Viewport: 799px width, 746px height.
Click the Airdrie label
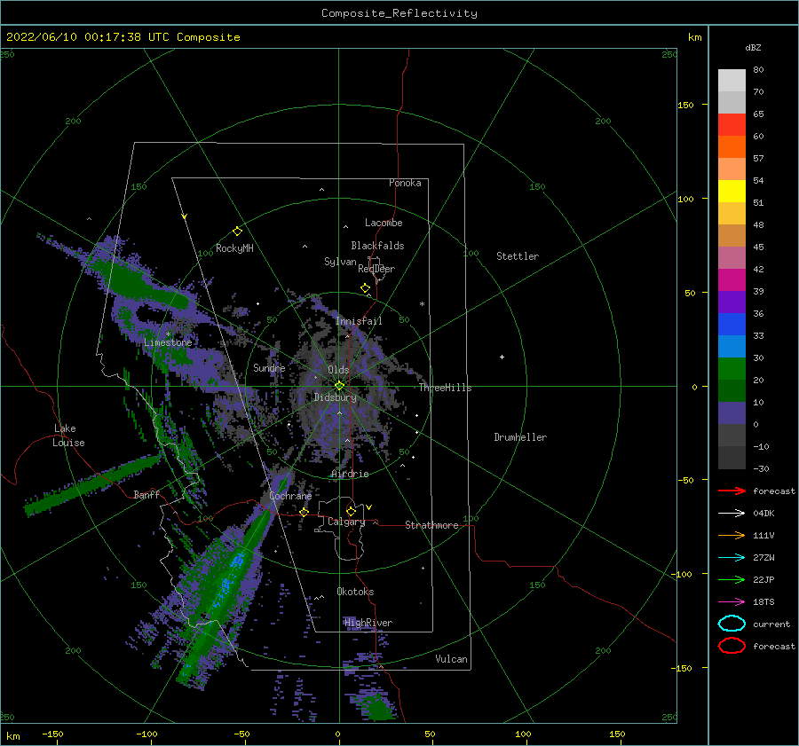350,474
